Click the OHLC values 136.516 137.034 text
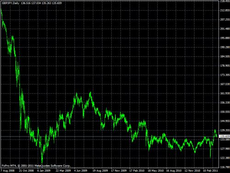 (x=31, y=3)
